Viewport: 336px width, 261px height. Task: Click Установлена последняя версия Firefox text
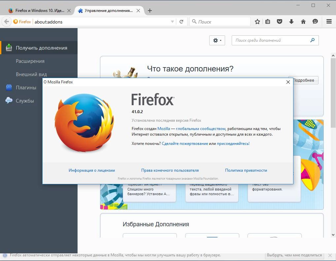[166, 120]
